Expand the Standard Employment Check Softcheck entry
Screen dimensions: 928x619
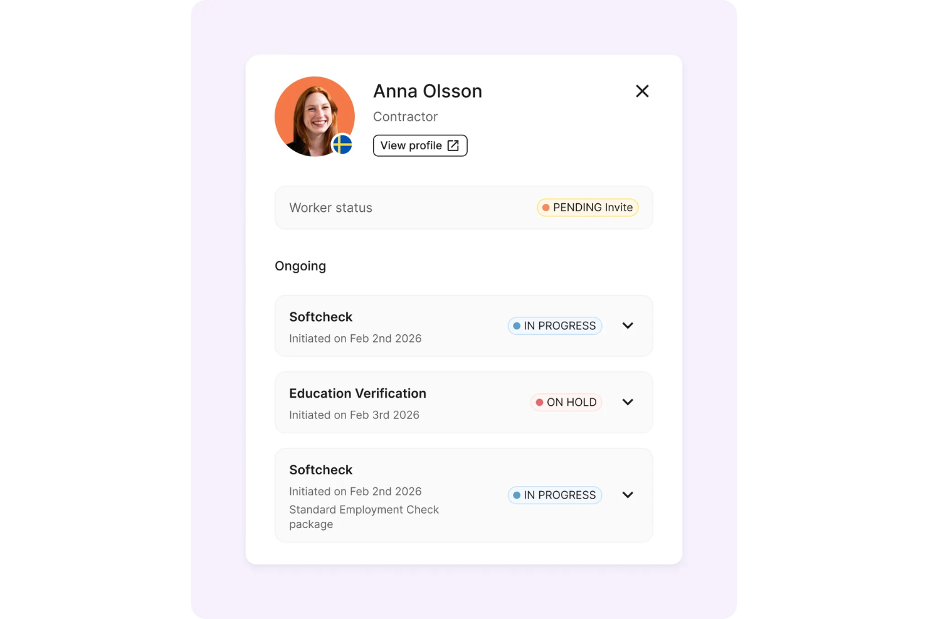[627, 495]
